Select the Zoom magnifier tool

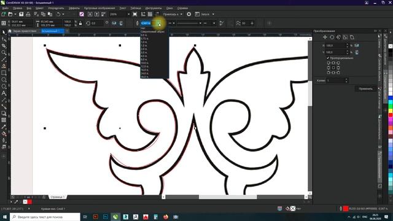tap(4, 53)
